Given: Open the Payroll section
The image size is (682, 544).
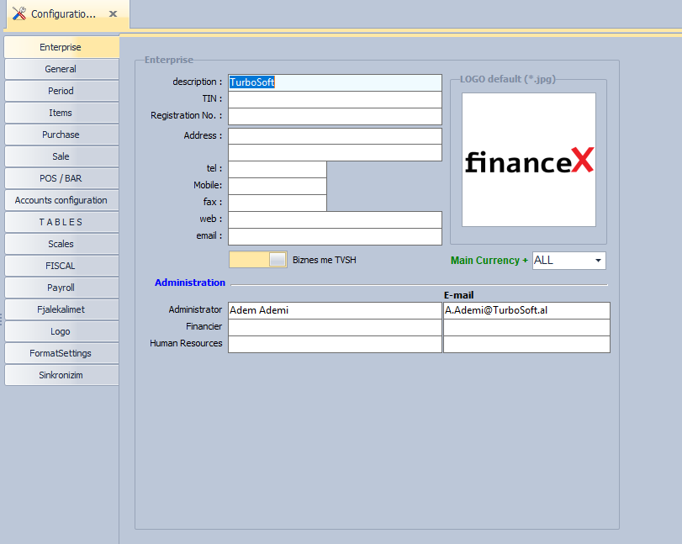Looking at the screenshot, I should 61,288.
